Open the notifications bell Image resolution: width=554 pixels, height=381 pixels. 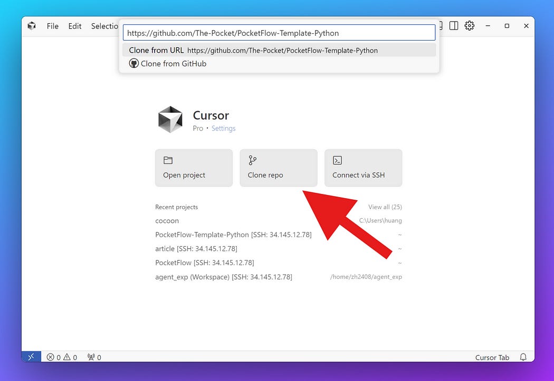click(523, 357)
